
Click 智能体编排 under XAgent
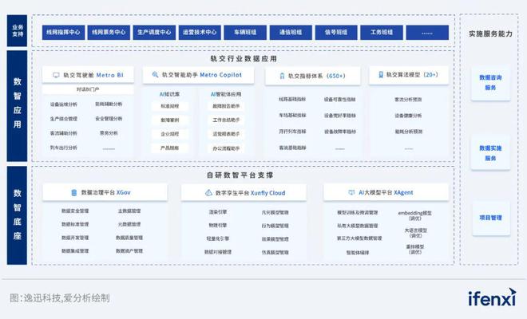click(358, 253)
